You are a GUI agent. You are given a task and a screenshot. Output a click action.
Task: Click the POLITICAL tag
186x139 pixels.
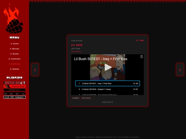[x=86, y=98]
